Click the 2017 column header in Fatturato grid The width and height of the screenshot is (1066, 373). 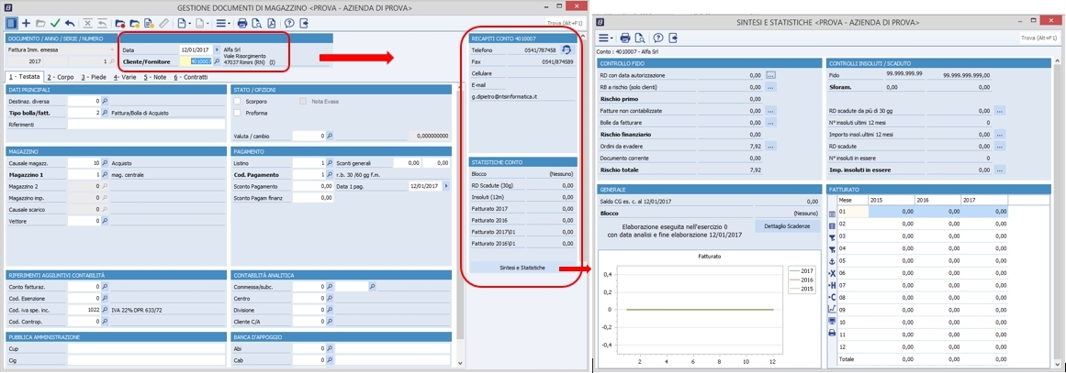[983, 200]
